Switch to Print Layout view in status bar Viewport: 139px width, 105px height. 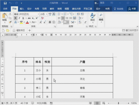click(x=97, y=103)
